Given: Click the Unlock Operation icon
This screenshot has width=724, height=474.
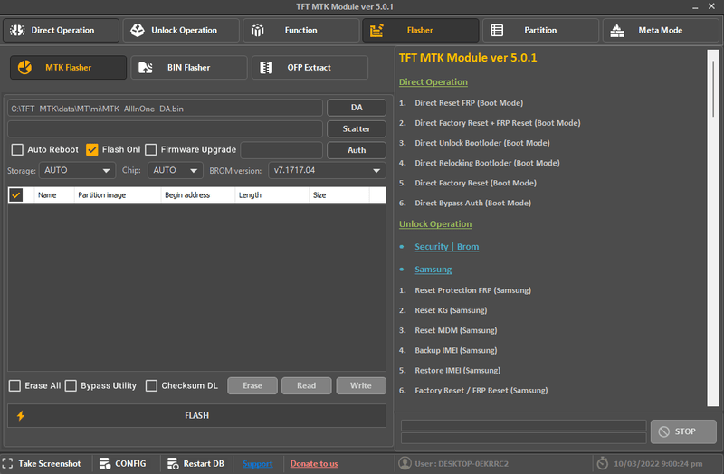Looking at the screenshot, I should click(x=138, y=30).
